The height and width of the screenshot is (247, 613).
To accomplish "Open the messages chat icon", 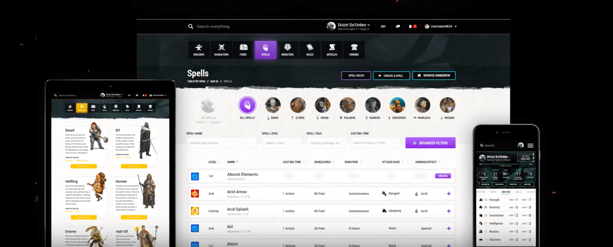I will pyautogui.click(x=398, y=26).
